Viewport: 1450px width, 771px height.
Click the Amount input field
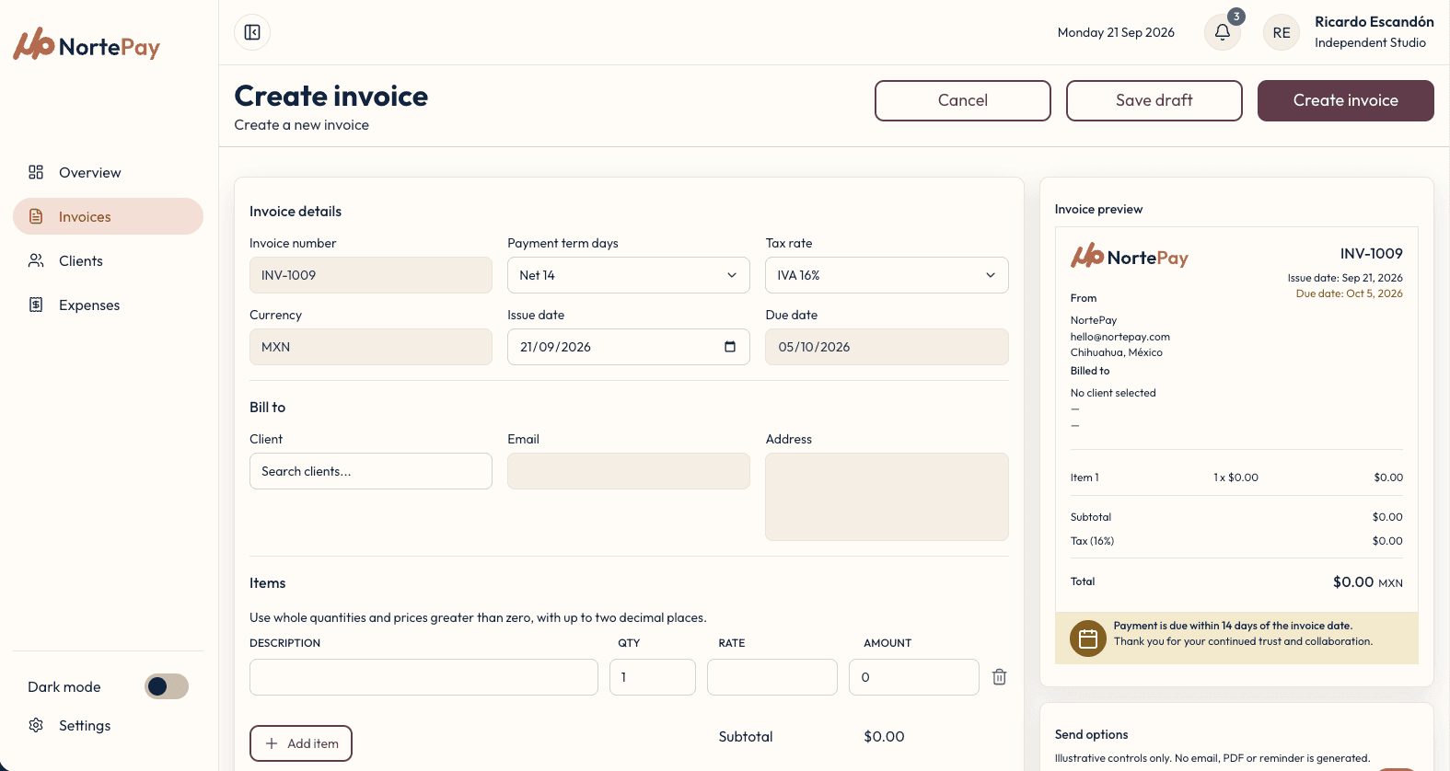tap(914, 677)
